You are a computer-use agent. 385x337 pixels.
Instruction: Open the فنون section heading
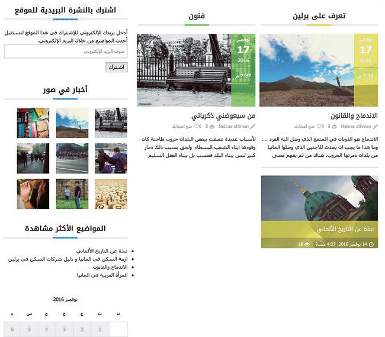[x=197, y=16]
